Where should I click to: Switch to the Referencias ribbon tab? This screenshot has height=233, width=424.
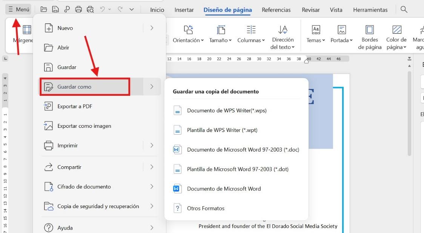pyautogui.click(x=276, y=10)
